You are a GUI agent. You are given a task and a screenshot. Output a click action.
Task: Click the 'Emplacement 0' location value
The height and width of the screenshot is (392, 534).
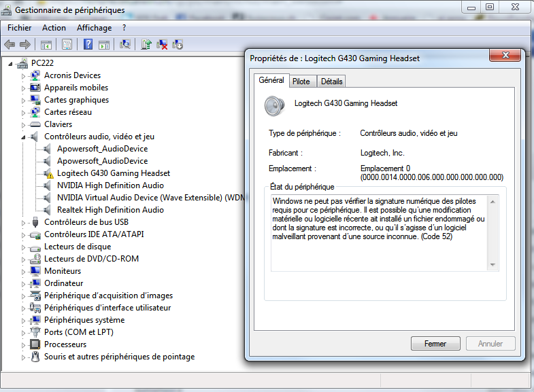pyautogui.click(x=385, y=168)
